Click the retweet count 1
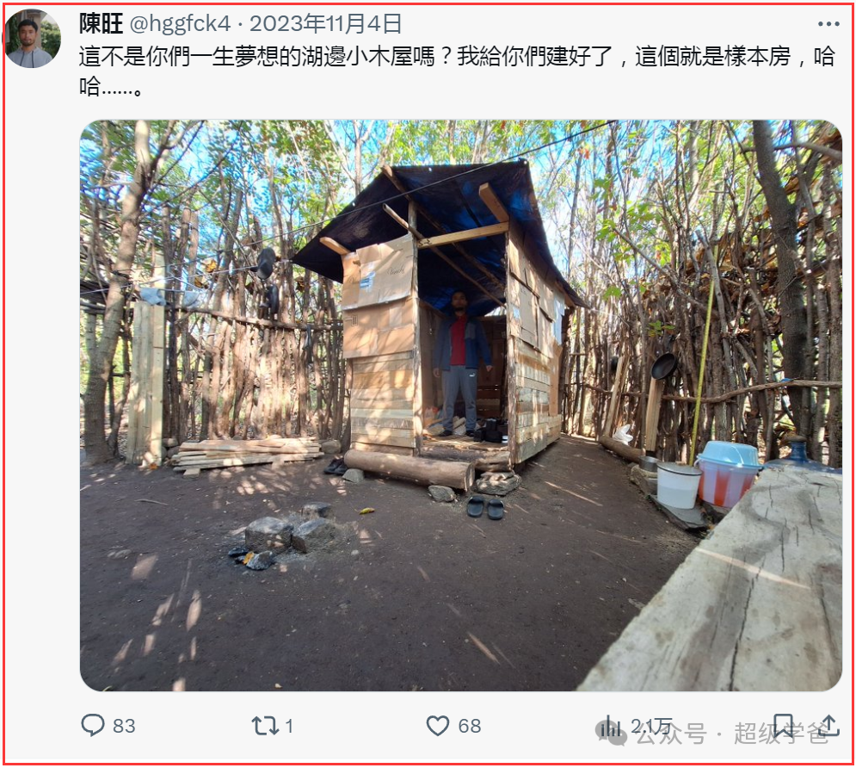This screenshot has height=768, width=856. 289,726
